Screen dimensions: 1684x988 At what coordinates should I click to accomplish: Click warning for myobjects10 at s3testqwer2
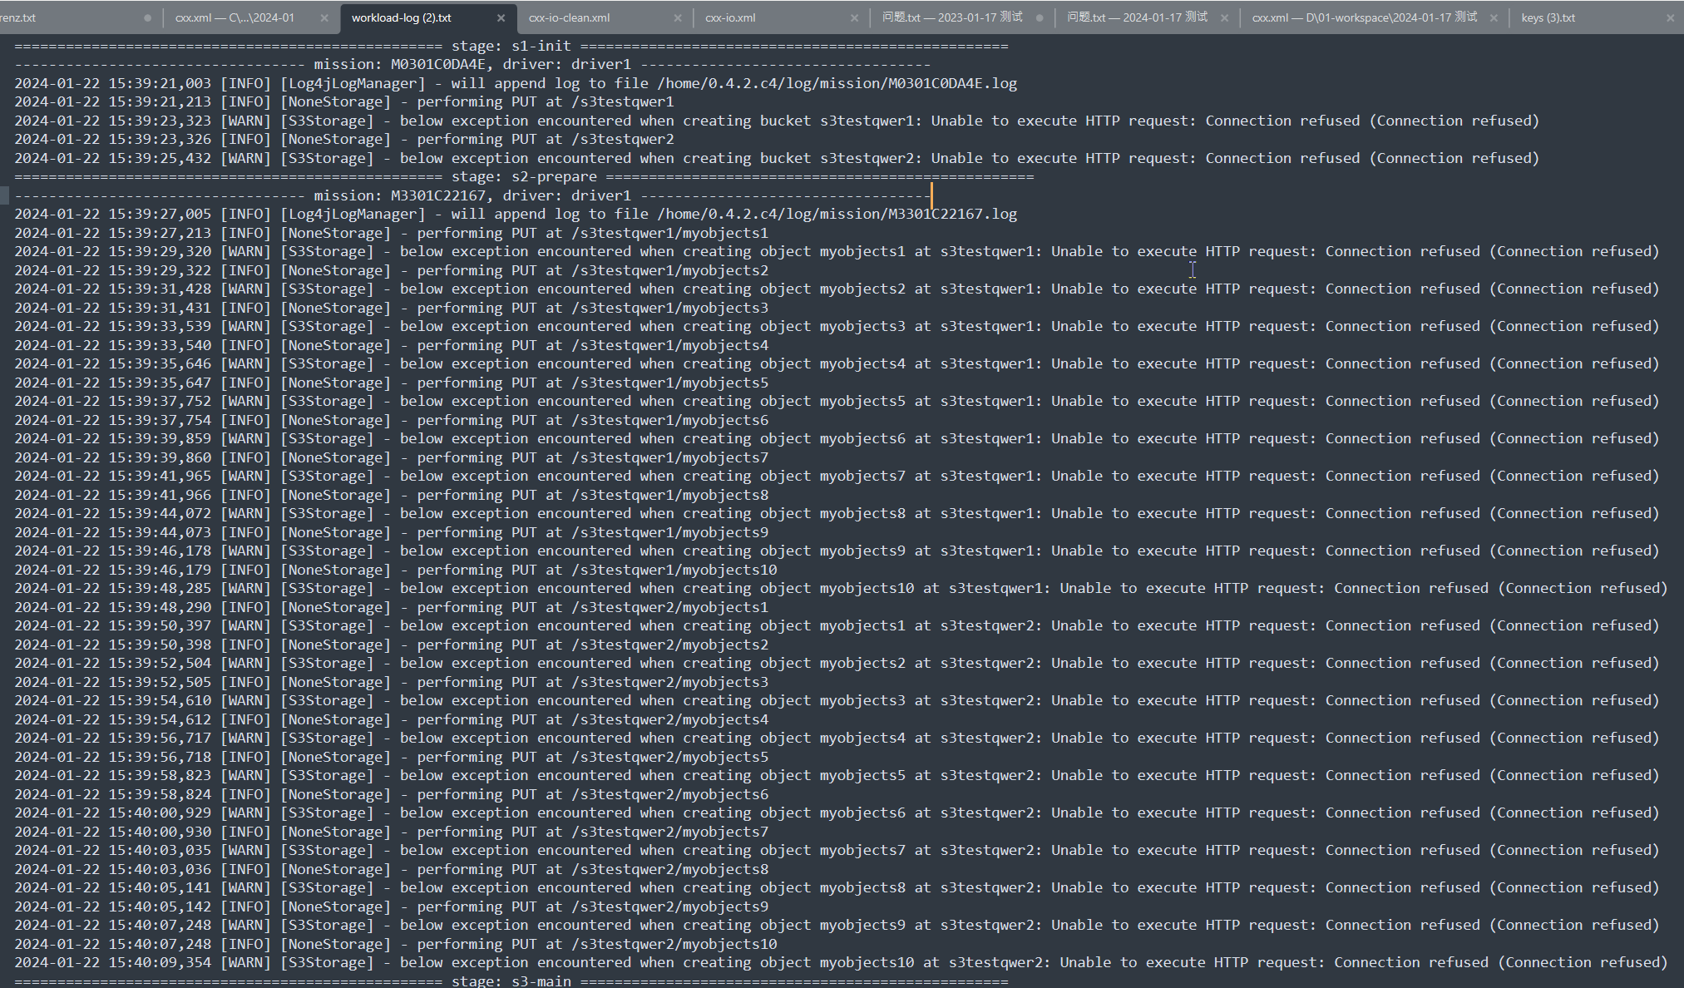[x=841, y=962]
